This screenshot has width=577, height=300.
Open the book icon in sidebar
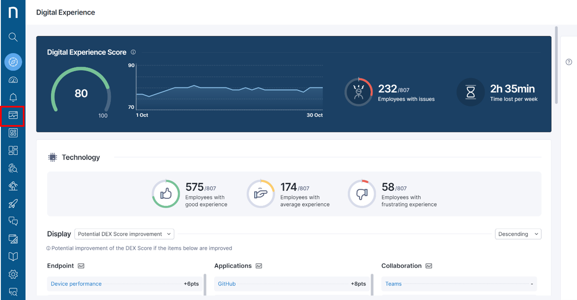(x=13, y=257)
